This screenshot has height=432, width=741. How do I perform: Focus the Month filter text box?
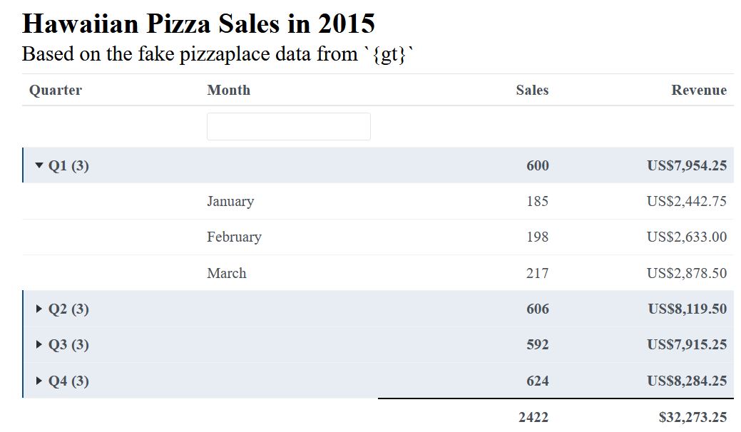coord(288,126)
